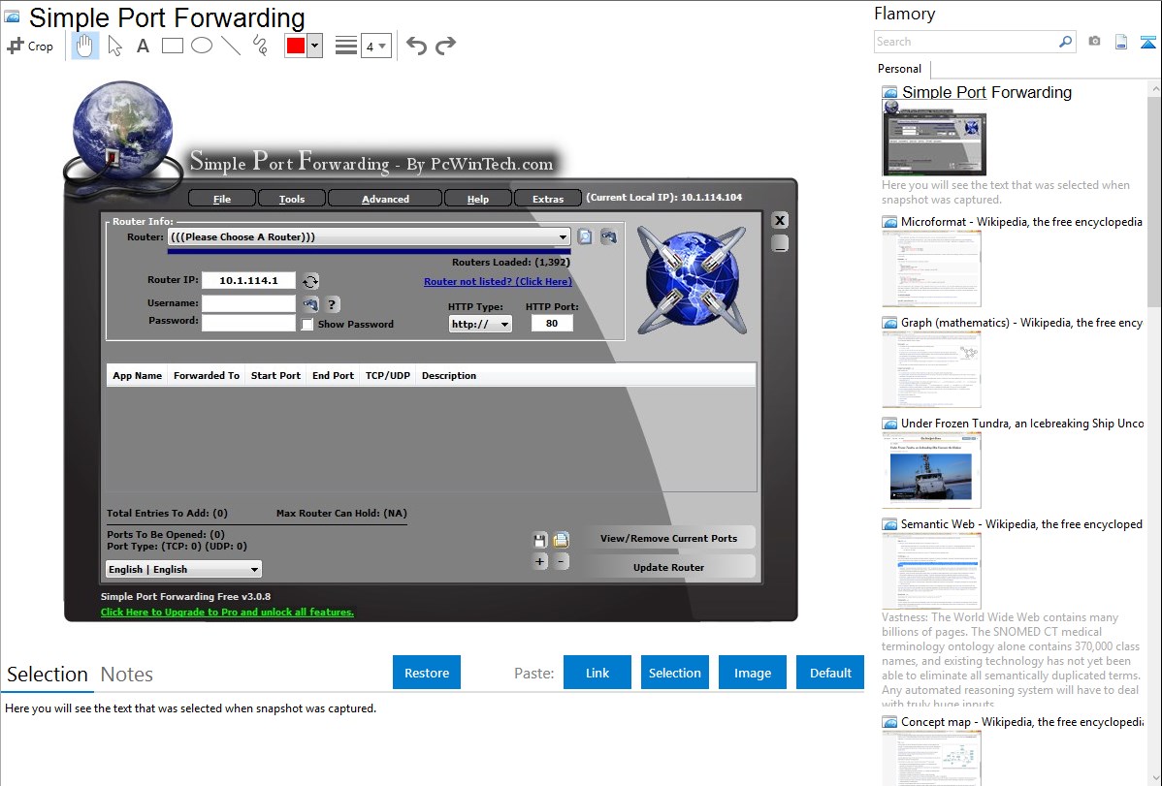Activate the hand pan tool
Screen dimensions: 1162x786
pyautogui.click(x=84, y=46)
